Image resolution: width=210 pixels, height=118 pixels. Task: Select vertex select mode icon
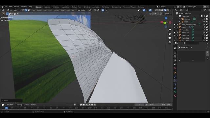pos(23,10)
